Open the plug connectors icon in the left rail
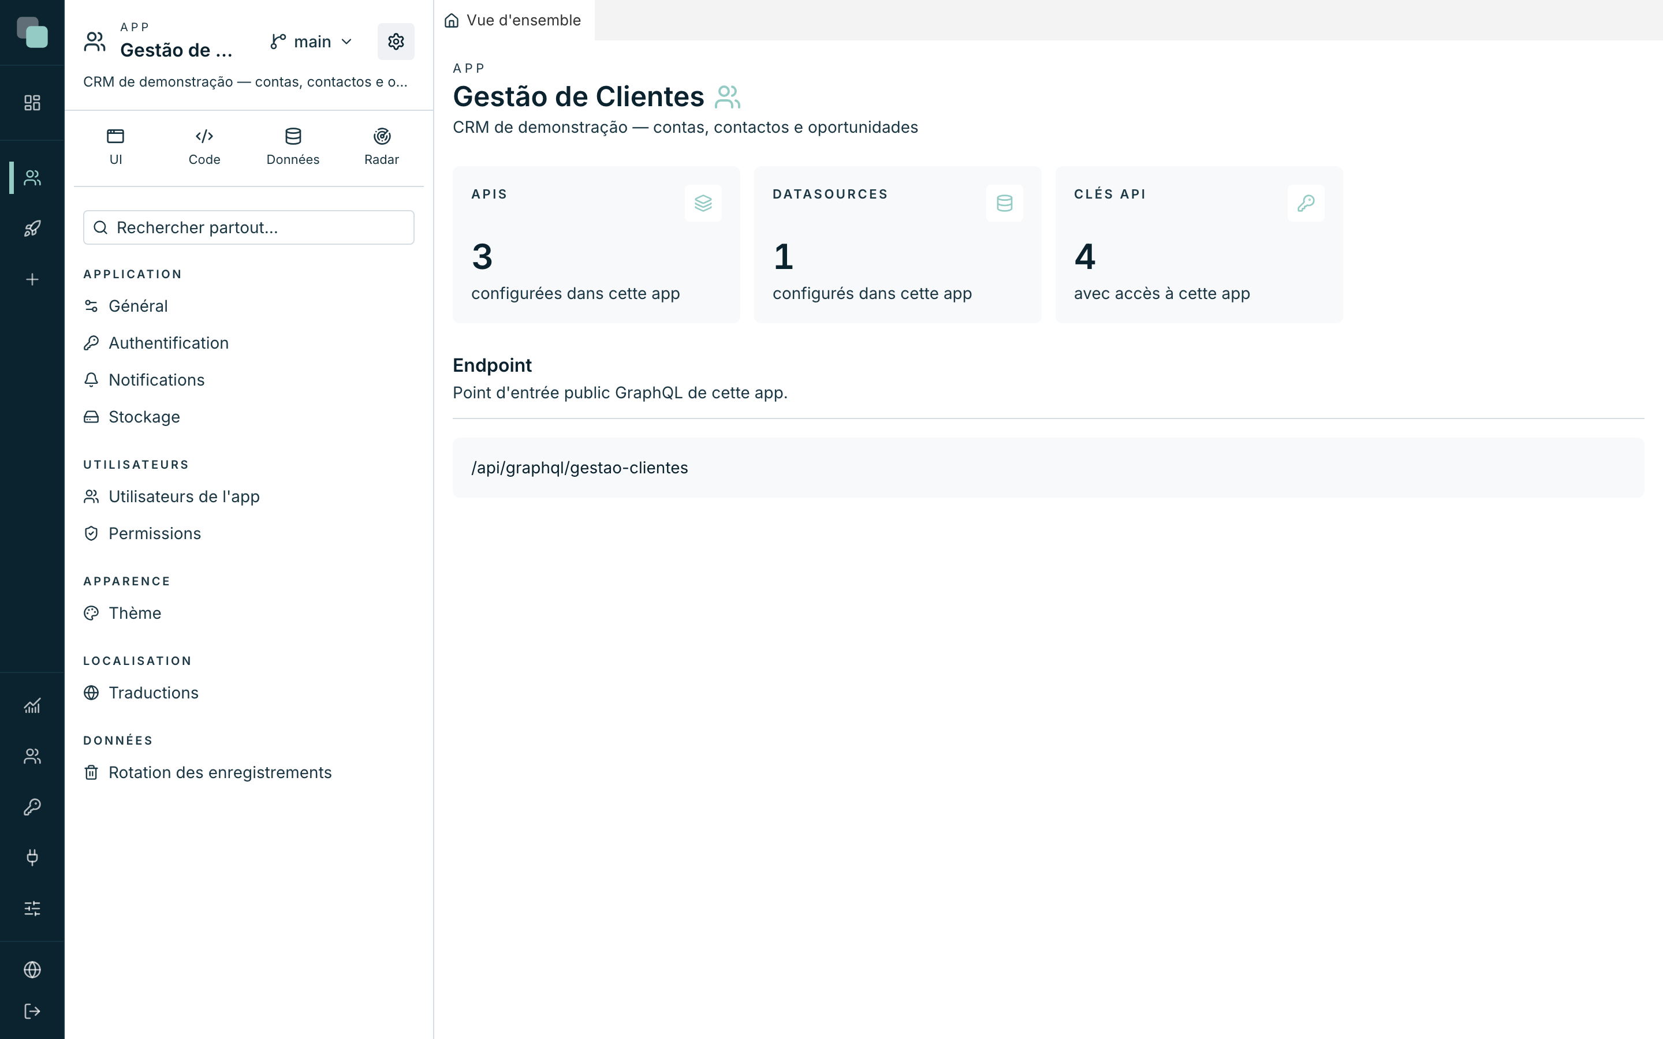The height and width of the screenshot is (1039, 1663). (x=32, y=858)
